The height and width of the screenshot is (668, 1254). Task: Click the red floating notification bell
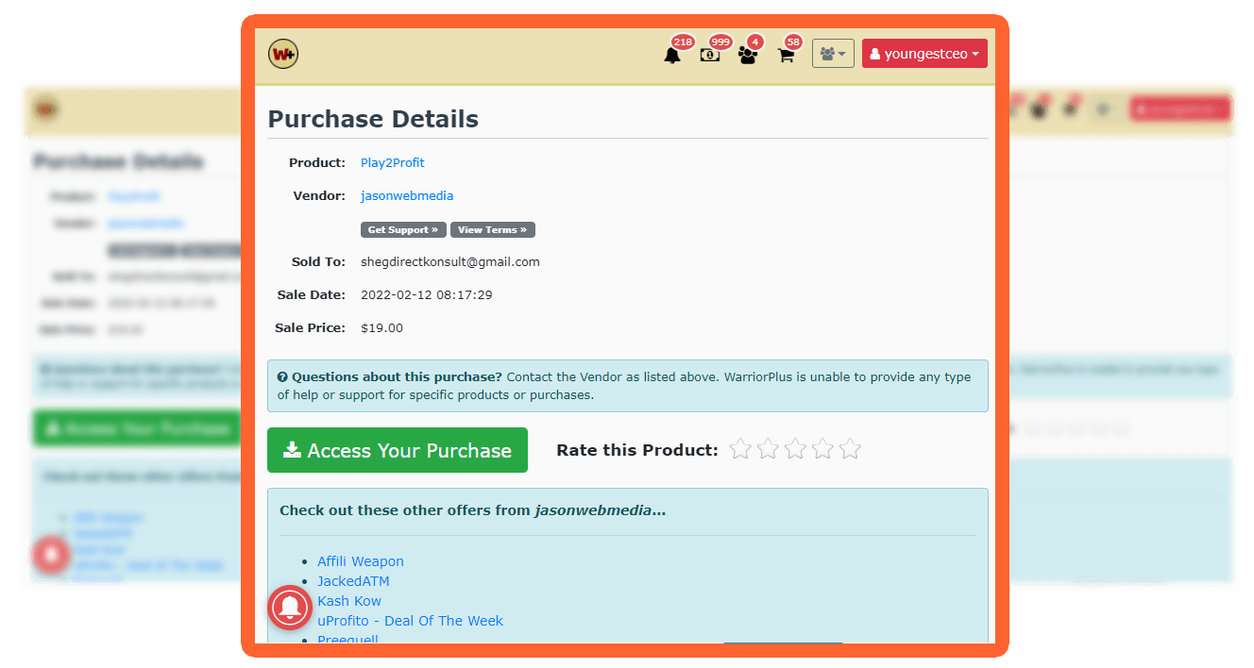tap(291, 608)
